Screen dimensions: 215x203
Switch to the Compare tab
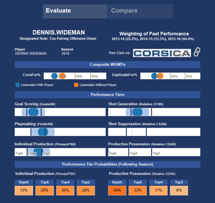140,11
